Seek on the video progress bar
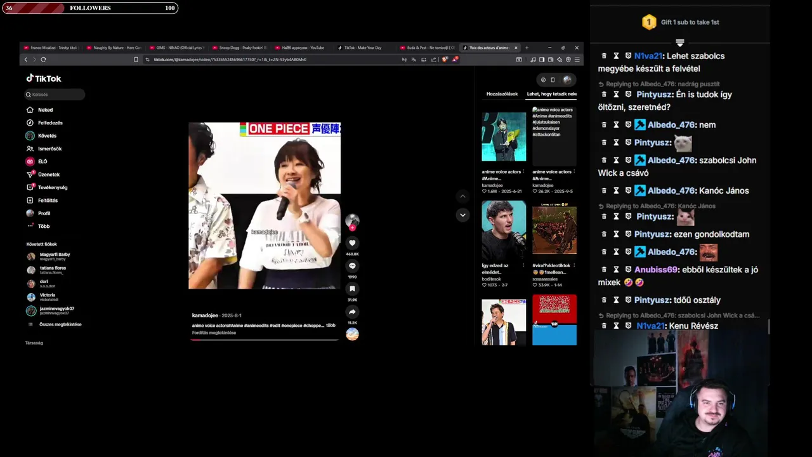The image size is (812, 457). 265,340
